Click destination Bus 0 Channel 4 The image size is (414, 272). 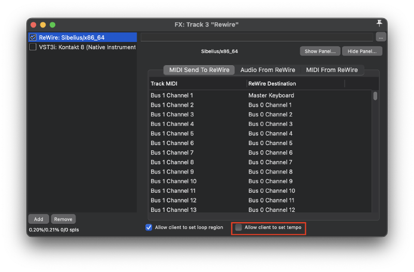coord(270,134)
